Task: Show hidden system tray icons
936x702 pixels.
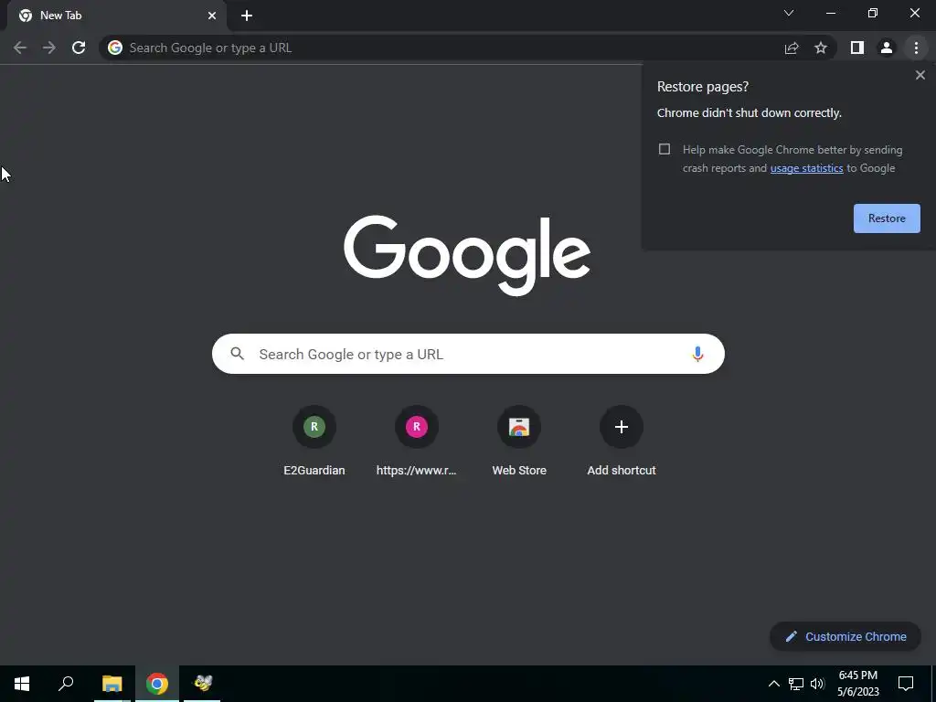Action: (773, 684)
